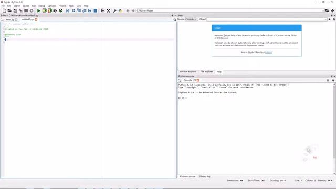This screenshot has width=336, height=189.
Task: Lock Help pane with padlock icon
Action: tap(330, 19)
